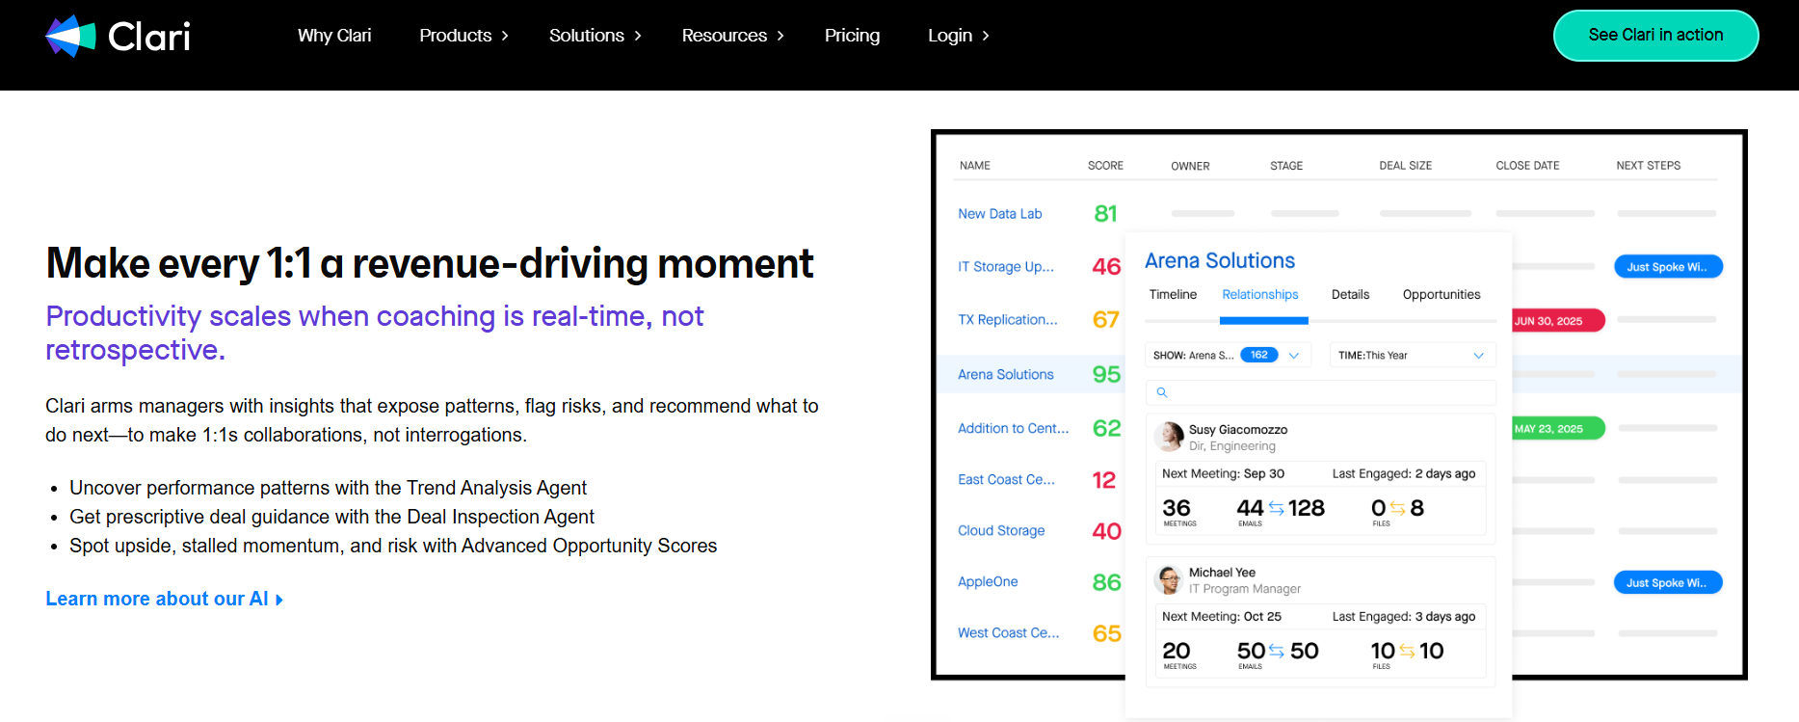
Task: Click the 162 count badge
Action: pyautogui.click(x=1258, y=355)
